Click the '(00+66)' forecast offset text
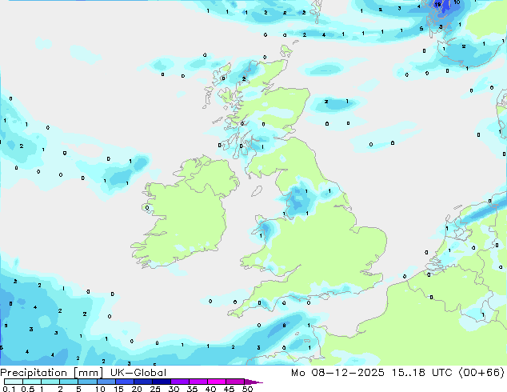This screenshot has height=392, width=507. pyautogui.click(x=481, y=373)
